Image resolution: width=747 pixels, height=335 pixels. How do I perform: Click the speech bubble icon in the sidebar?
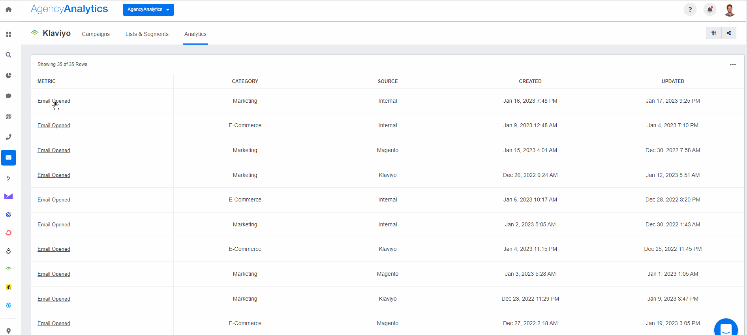(x=8, y=96)
